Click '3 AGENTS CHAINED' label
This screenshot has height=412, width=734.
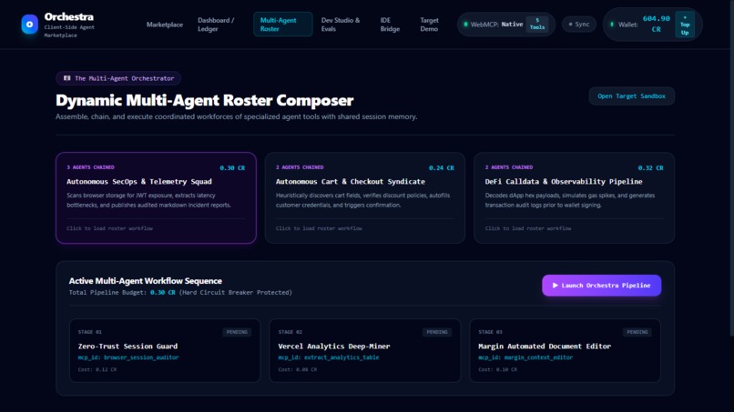(x=90, y=167)
